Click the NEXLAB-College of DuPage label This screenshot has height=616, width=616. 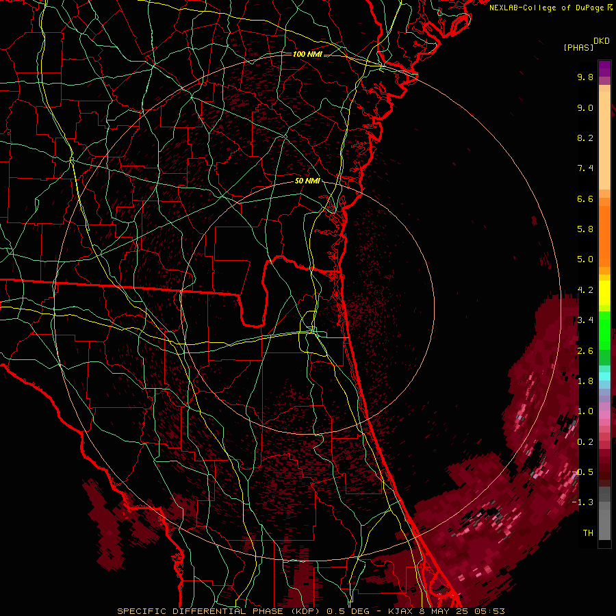click(546, 8)
